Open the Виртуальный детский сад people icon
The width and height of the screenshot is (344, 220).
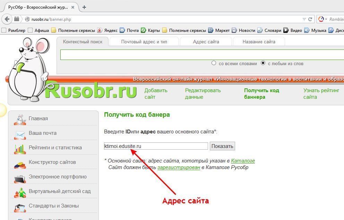20,192
